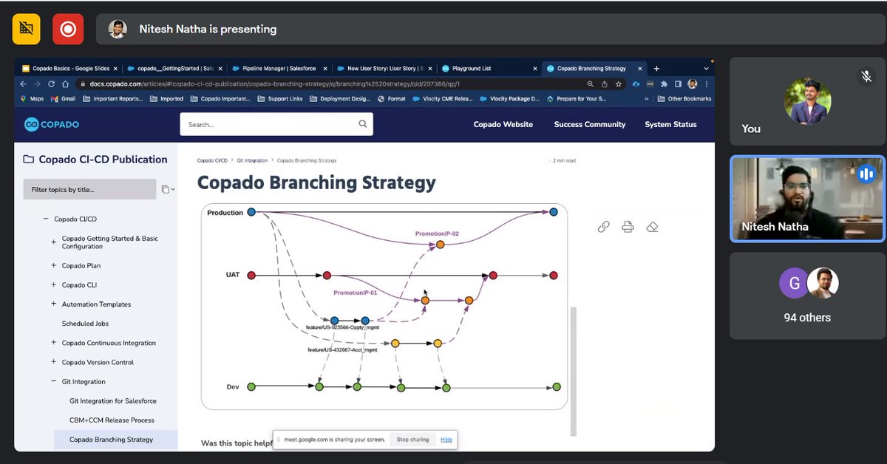Open the Extensions puzzle icon

(664, 84)
